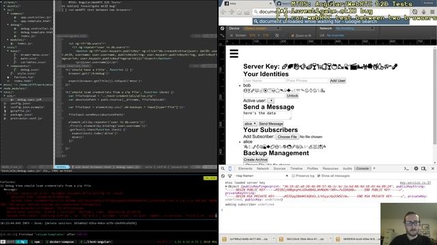Click the browser home icon
The image size is (437, 245).
click(247, 12)
